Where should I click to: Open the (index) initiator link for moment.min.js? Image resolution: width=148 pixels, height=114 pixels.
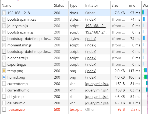tap(91, 45)
